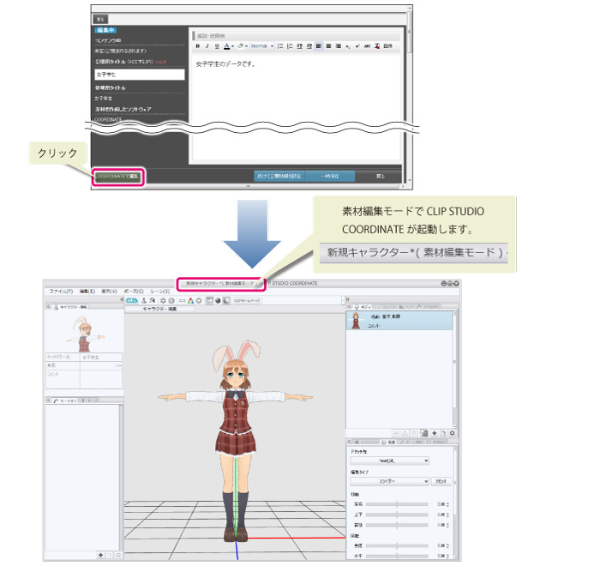Click the description text area with 女子学生のデータです。
The width and height of the screenshot is (594, 566).
pyautogui.click(x=297, y=108)
